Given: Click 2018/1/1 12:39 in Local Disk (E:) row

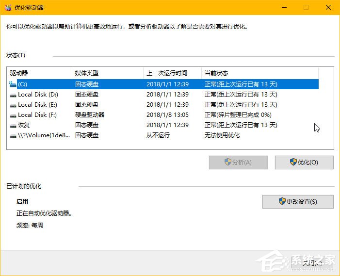Looking at the screenshot, I should [168, 105].
